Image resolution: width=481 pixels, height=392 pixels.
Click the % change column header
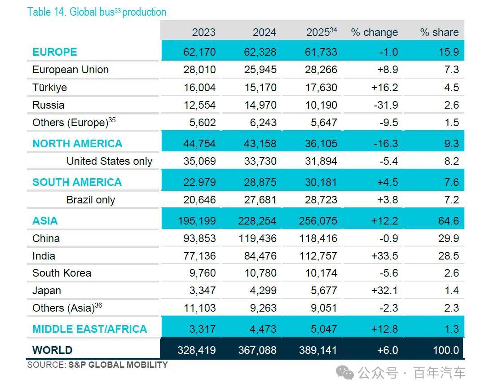coord(374,32)
